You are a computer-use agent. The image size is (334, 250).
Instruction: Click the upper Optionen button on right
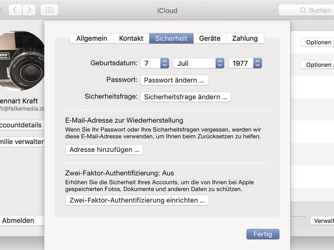click(x=318, y=42)
